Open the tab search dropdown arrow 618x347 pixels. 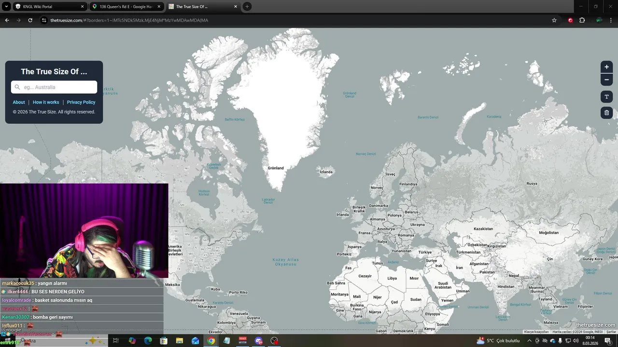(x=6, y=7)
